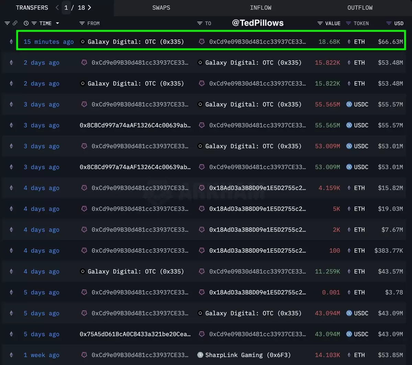Click the $66.63M USD amount
412x365 pixels.
pyautogui.click(x=390, y=42)
